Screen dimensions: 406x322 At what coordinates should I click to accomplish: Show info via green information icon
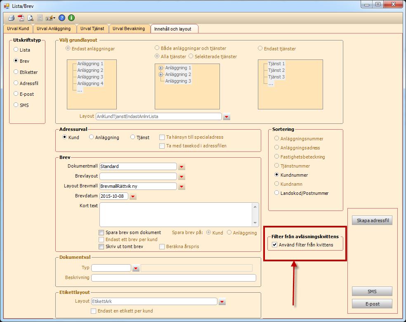tap(71, 18)
